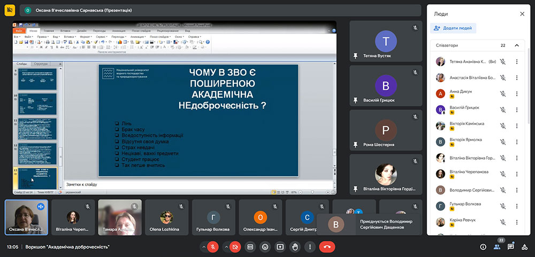This screenshot has width=535, height=257.
Task: Open the meeting details info icon
Action: tap(483, 247)
